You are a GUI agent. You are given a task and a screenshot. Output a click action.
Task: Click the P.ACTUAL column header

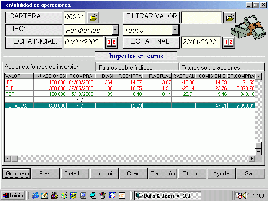[x=157, y=76]
